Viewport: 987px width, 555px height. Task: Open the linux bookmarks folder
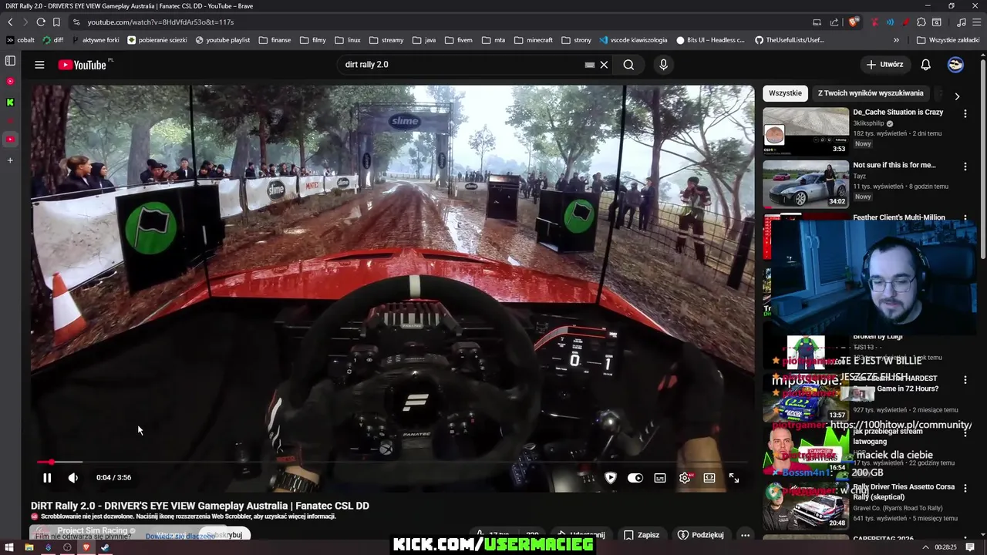tap(348, 40)
